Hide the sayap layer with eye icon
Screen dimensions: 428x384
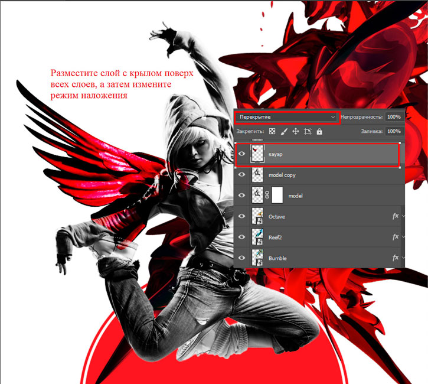tap(241, 154)
